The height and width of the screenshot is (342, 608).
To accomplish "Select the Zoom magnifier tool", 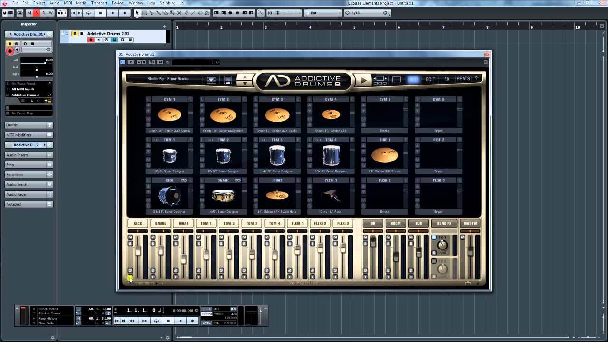I will 172,13.
